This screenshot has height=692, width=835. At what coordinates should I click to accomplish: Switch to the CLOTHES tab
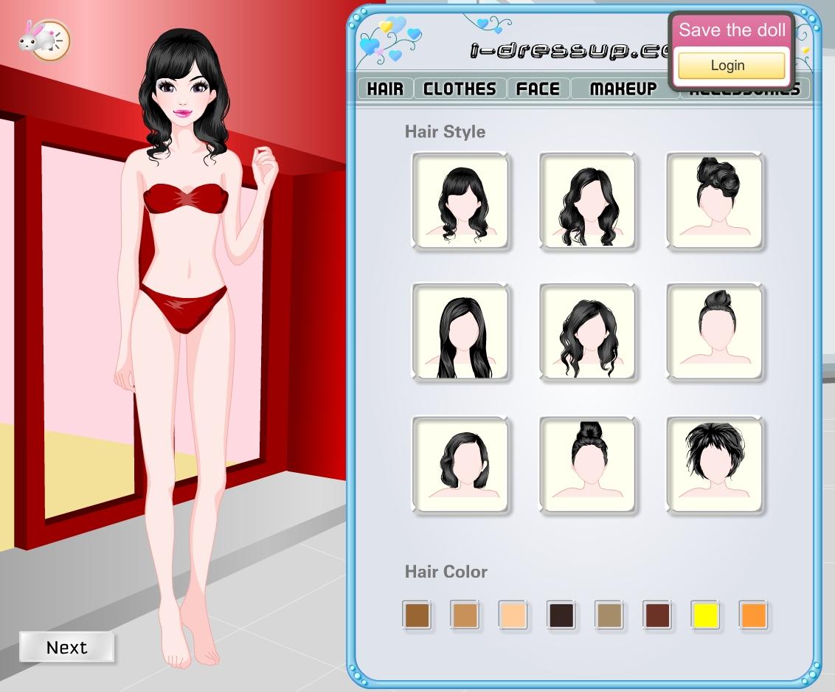pyautogui.click(x=460, y=89)
